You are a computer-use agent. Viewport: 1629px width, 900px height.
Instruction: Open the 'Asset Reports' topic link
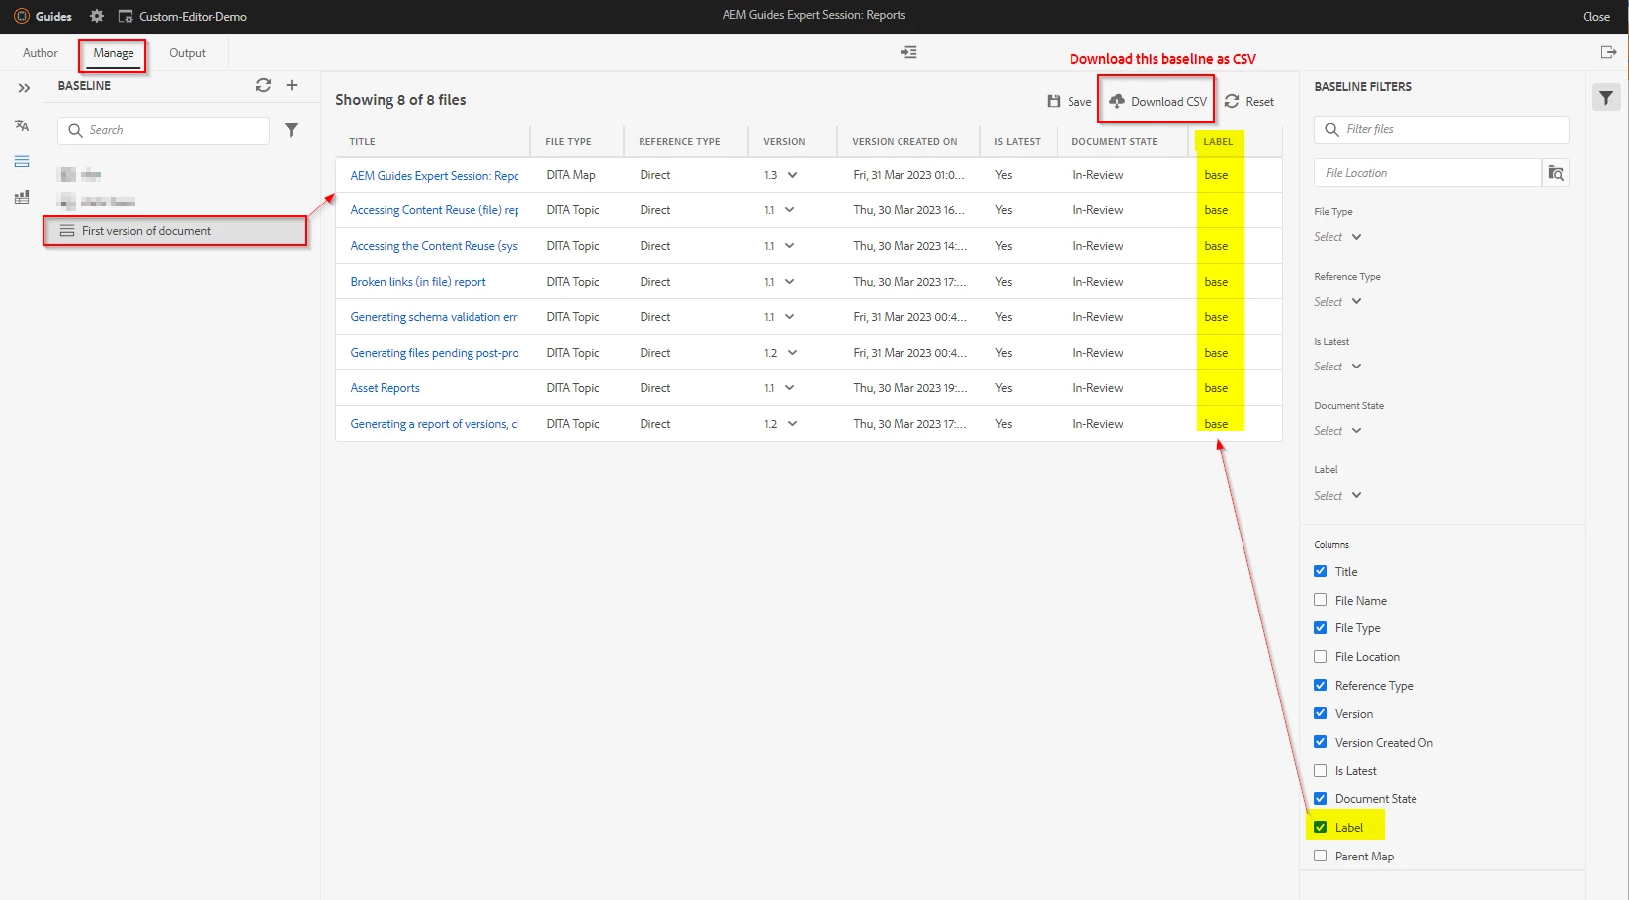pos(385,388)
